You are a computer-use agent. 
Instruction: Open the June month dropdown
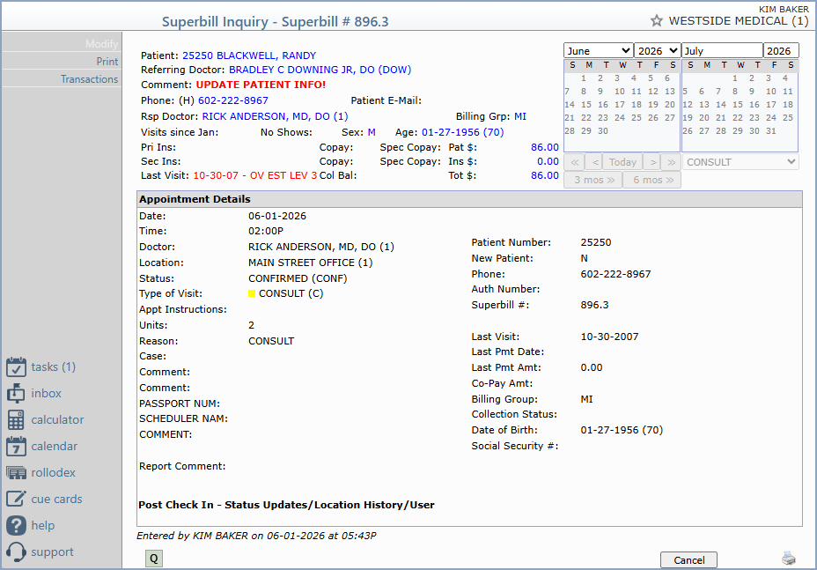pyautogui.click(x=598, y=50)
